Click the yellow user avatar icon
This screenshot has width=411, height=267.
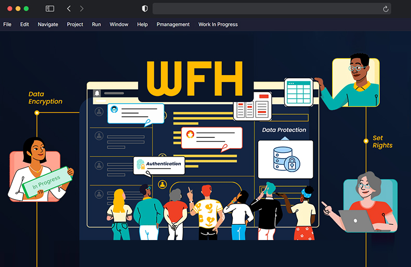[x=163, y=185]
